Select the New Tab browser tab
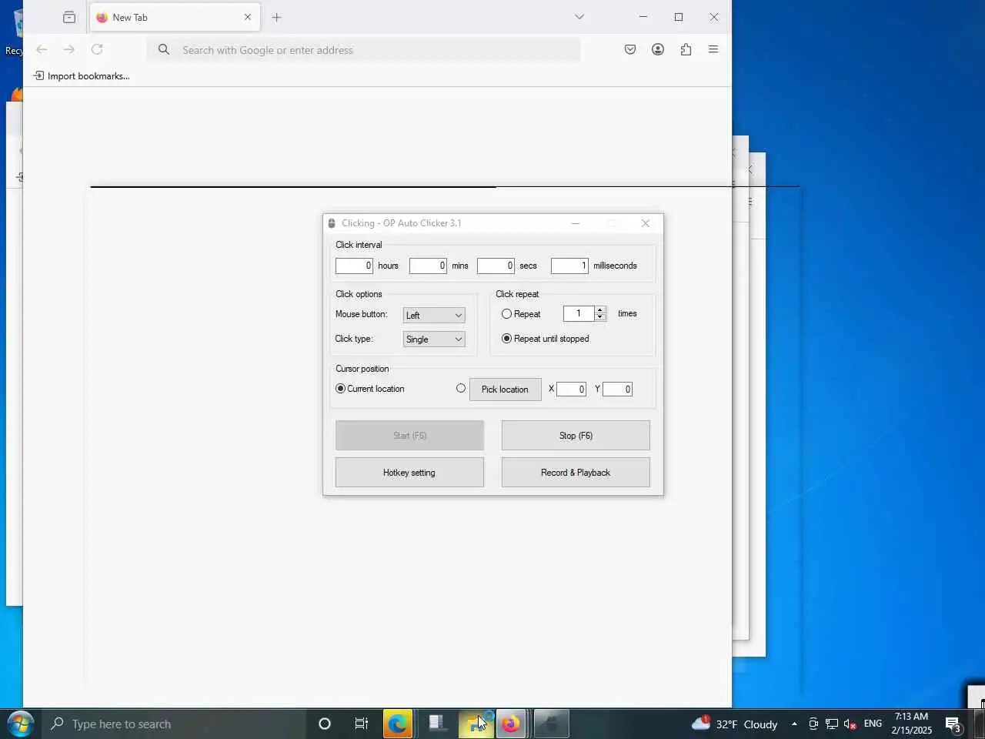Screen dimensions: 985x739 (x=175, y=17)
